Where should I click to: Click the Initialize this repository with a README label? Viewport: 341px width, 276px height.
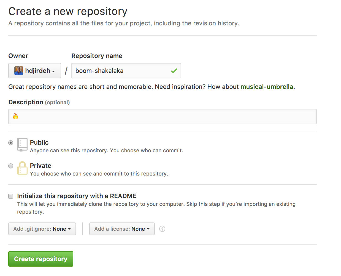tap(77, 196)
